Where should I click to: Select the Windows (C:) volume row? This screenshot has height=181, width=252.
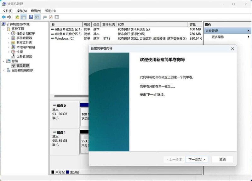coord(126,38)
